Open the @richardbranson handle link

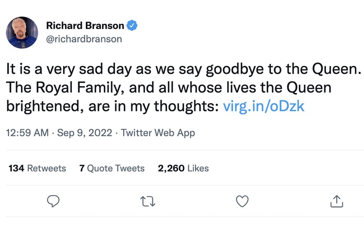coord(84,39)
